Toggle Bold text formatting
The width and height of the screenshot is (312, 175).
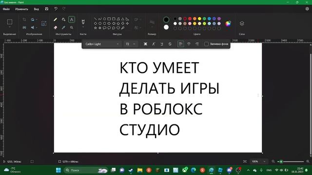coord(145,44)
